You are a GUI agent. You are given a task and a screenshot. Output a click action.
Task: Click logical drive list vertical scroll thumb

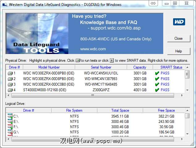pyautogui.click(x=187, y=116)
